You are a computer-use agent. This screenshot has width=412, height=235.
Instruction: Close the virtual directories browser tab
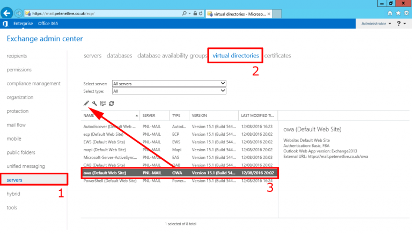(269, 14)
